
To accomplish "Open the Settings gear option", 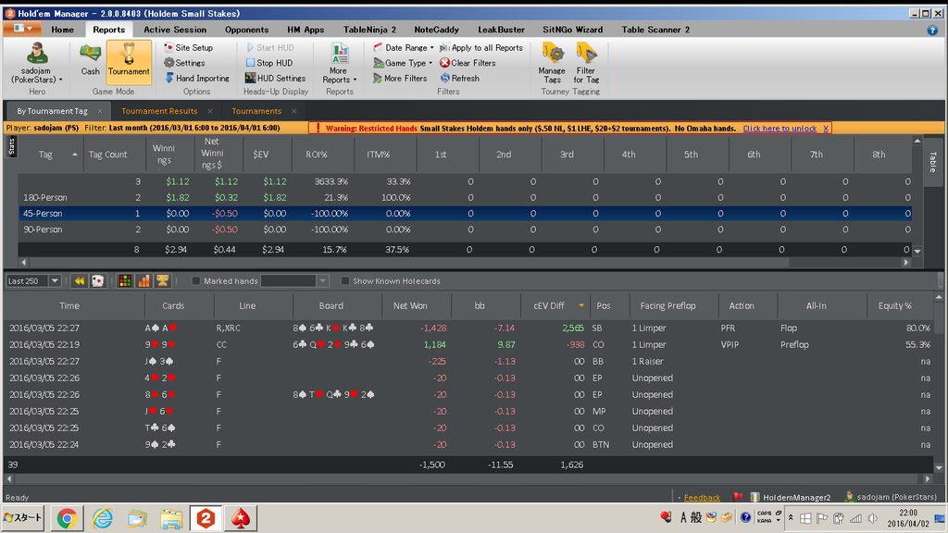I will (184, 63).
